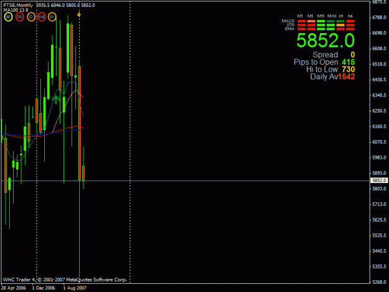This screenshot has width=389, height=292.
Task: Click the MACD H1 dark-green signal bar
Action: coord(340,21)
